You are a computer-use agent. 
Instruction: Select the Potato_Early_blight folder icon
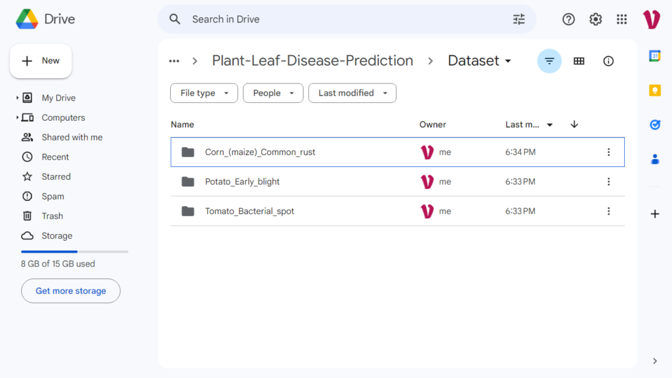[188, 182]
